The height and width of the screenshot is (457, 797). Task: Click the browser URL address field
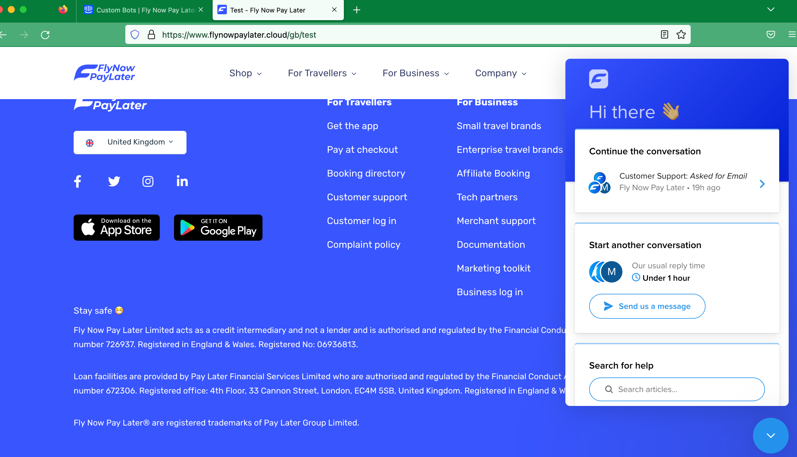click(408, 34)
